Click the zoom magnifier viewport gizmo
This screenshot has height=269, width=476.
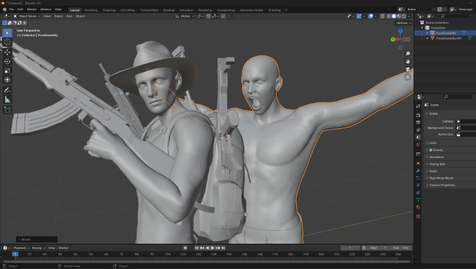click(407, 53)
